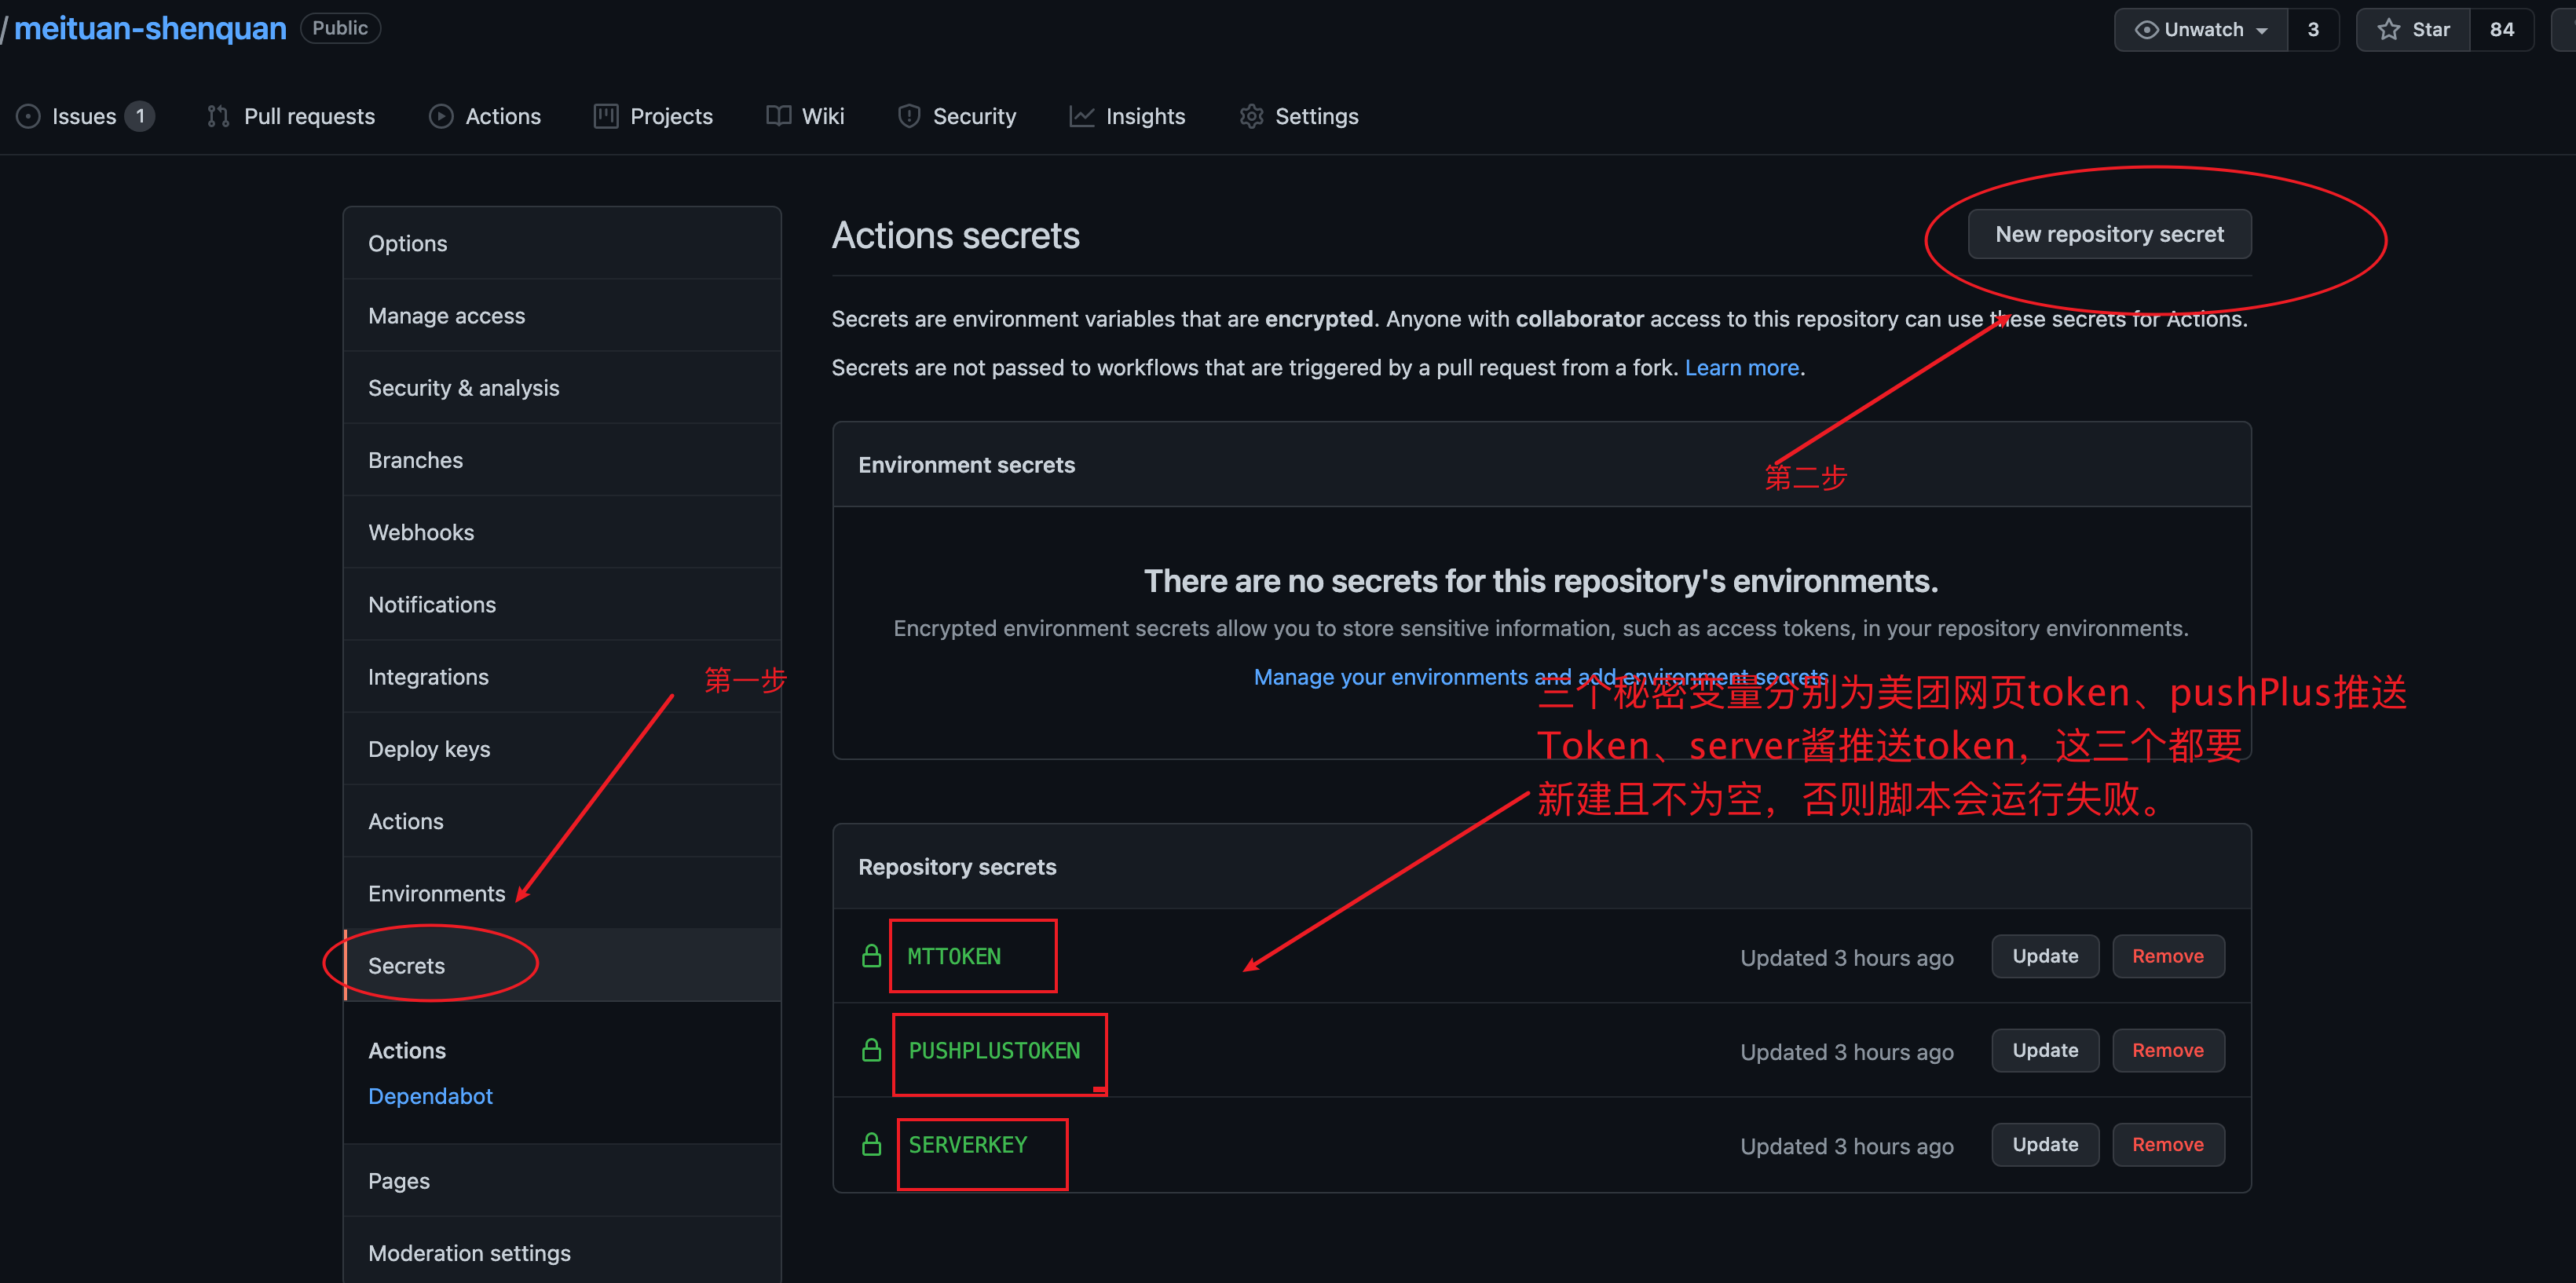Click the Issues circle icon
Image resolution: width=2576 pixels, height=1283 pixels.
click(x=28, y=117)
